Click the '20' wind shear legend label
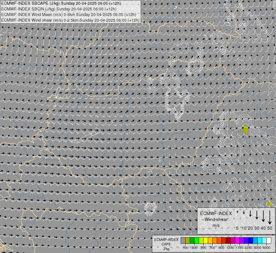The image size is (276, 253). (x=250, y=228)
